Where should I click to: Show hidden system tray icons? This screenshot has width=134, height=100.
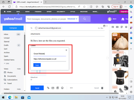107,97
